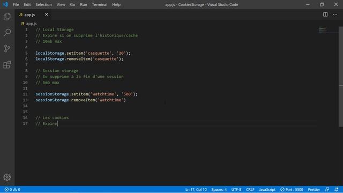Click the VS Code logo icon
343x193 pixels.
click(x=5, y=4)
